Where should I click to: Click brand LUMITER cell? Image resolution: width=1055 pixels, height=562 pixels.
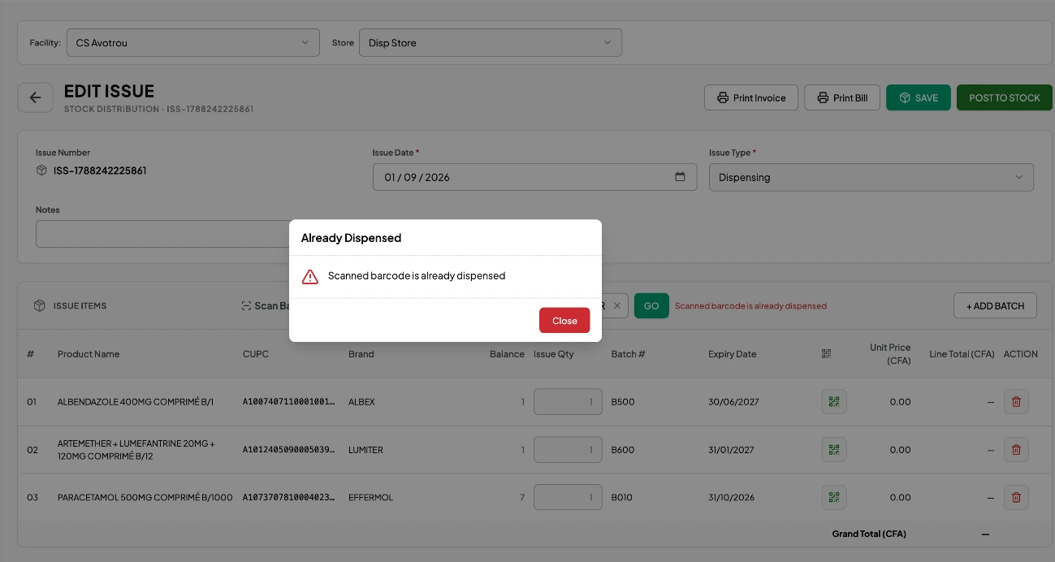click(x=365, y=450)
